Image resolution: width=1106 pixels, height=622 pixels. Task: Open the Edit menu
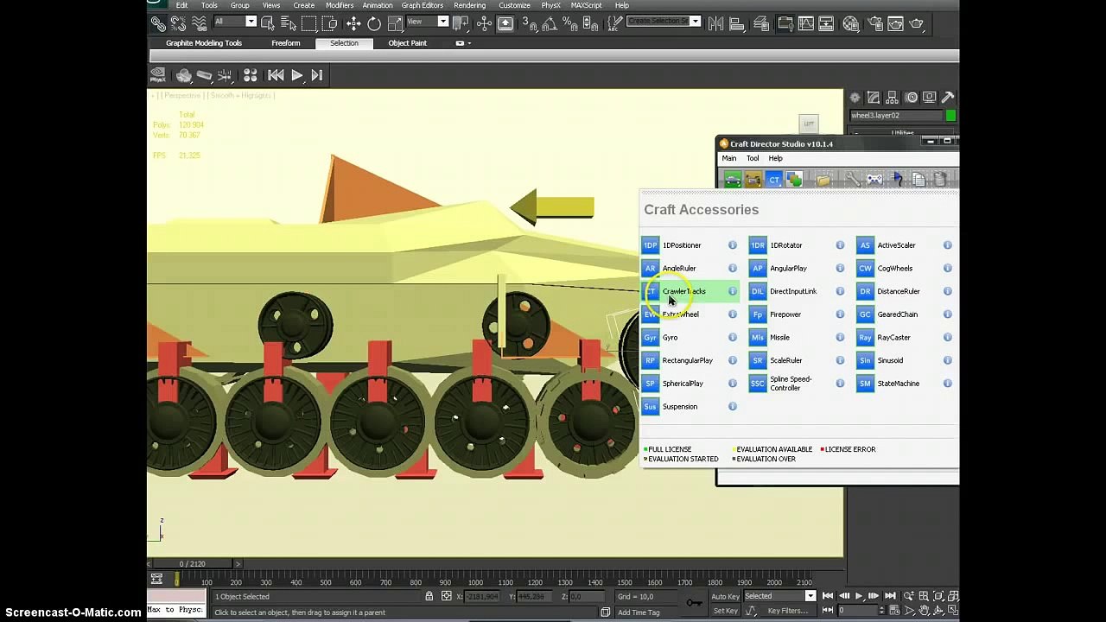pyautogui.click(x=181, y=5)
